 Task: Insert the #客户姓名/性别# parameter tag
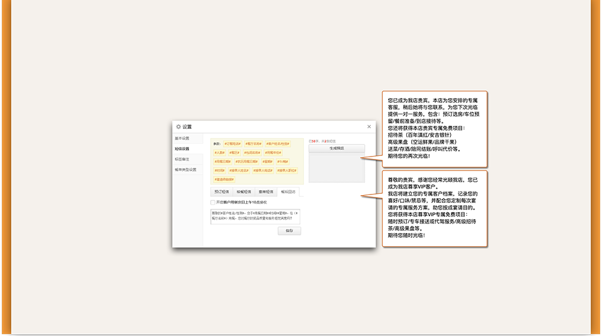tap(278, 144)
